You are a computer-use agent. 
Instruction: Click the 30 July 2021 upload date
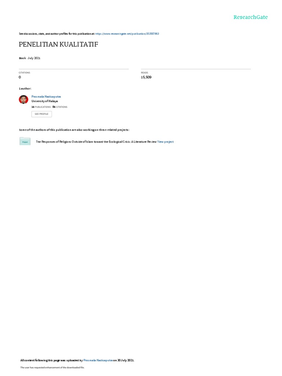click(126, 360)
